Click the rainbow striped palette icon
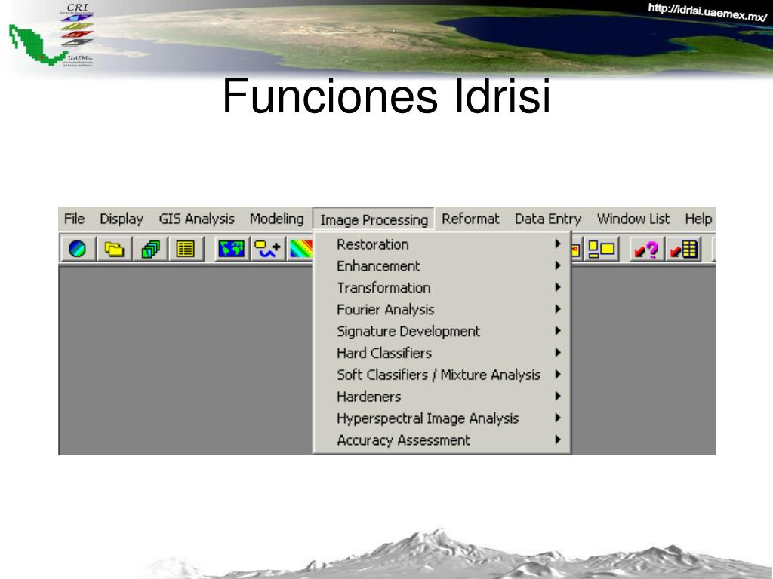 (x=300, y=249)
